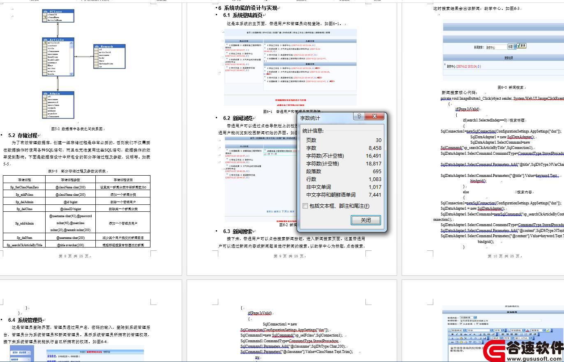Click the heading 6.1 系统登陆首页
Screen dimensions: 564x362
pyautogui.click(x=243, y=15)
